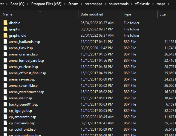Go to Boot (C:) in address bar
The width and height of the screenshot is (176, 136).
[x=17, y=4]
